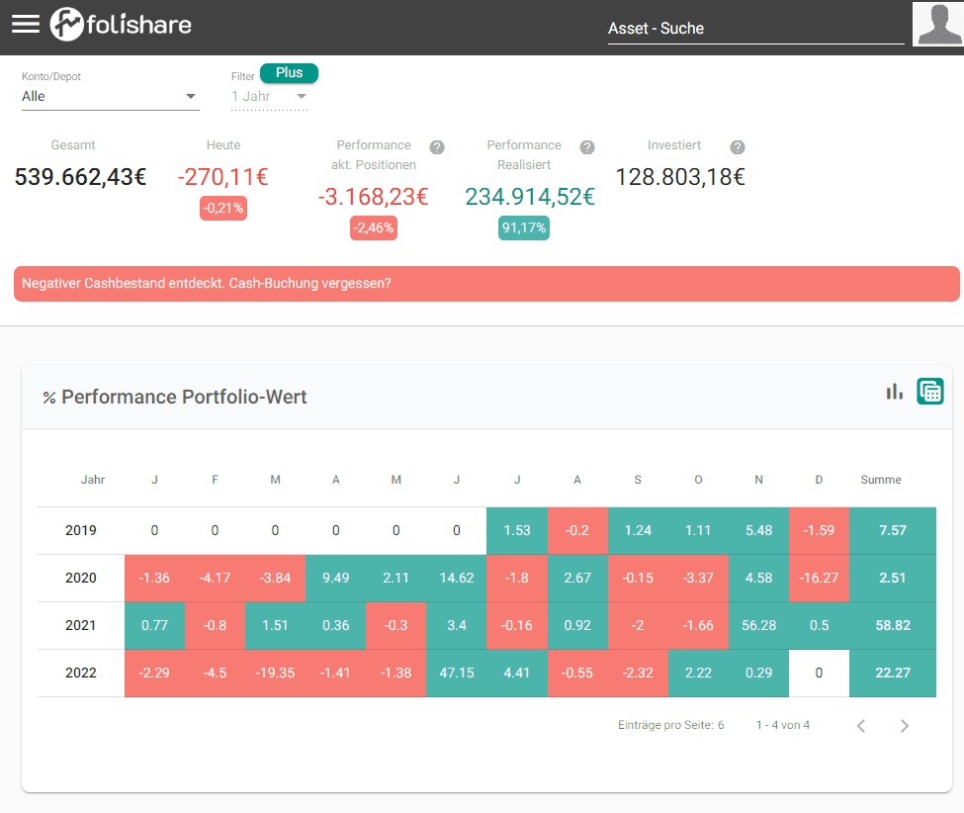Show help for Performance Realisiert
This screenshot has width=964, height=813.
coord(587,147)
